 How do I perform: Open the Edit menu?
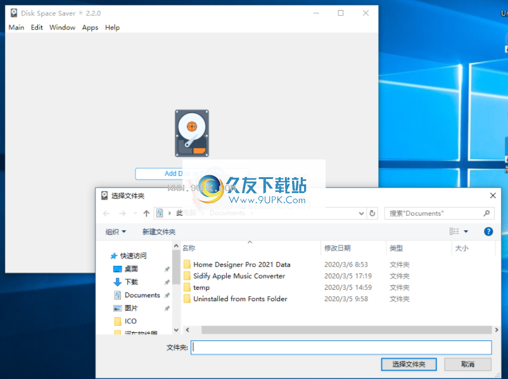37,27
